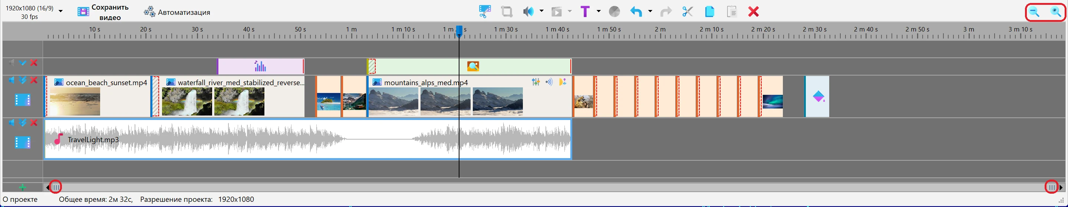
Task: Paste from clipboard icon
Action: [732, 11]
